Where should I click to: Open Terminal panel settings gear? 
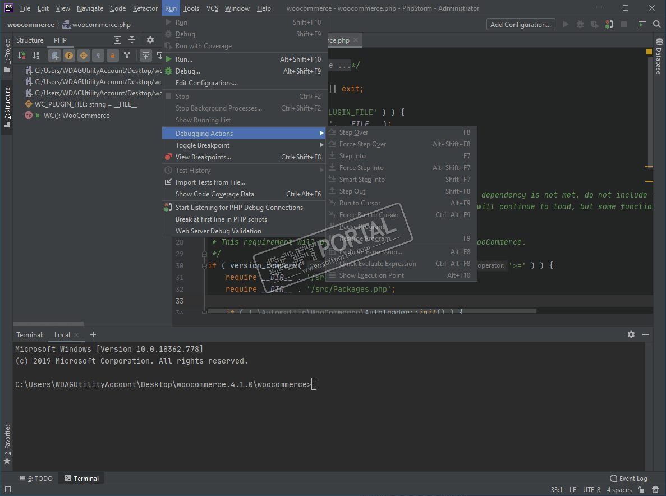631,334
